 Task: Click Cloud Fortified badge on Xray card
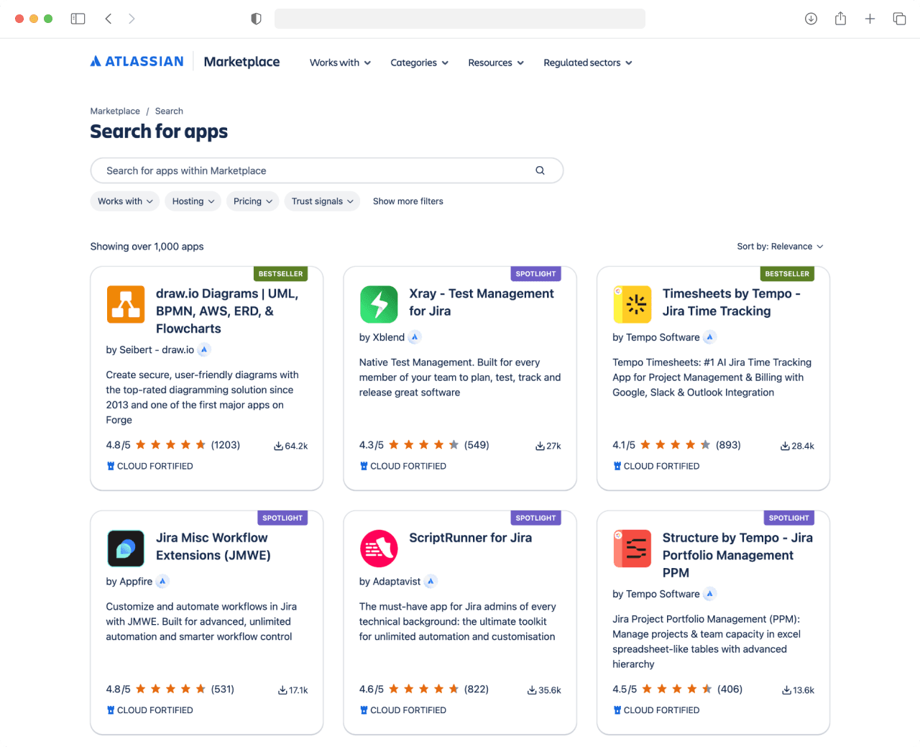tap(402, 466)
